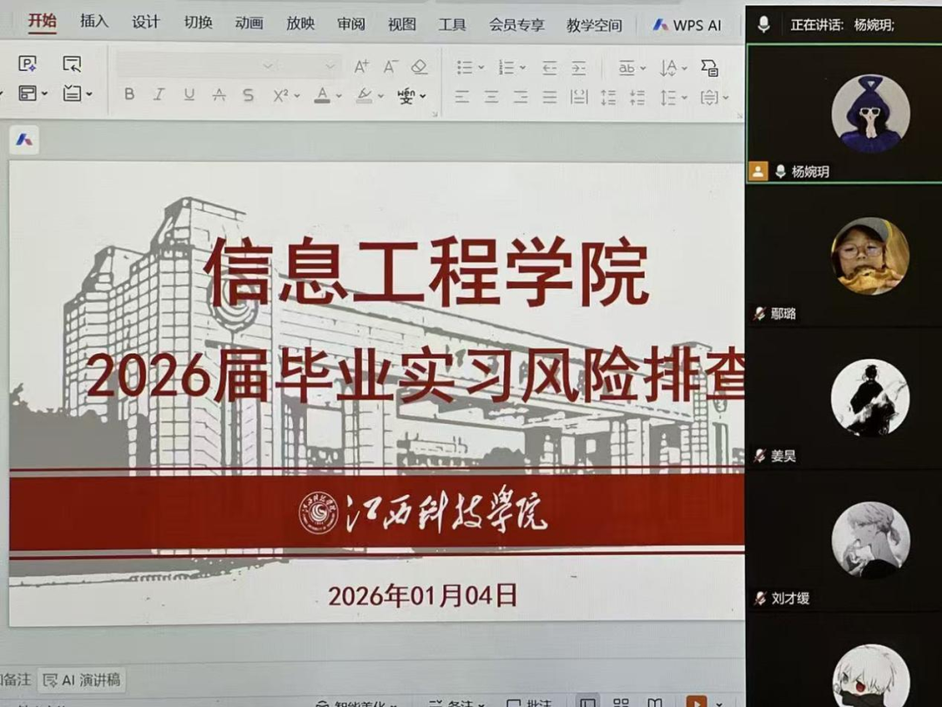Click the WPS AI floating icon above slide
This screenshot has width=942, height=707.
coord(24,140)
